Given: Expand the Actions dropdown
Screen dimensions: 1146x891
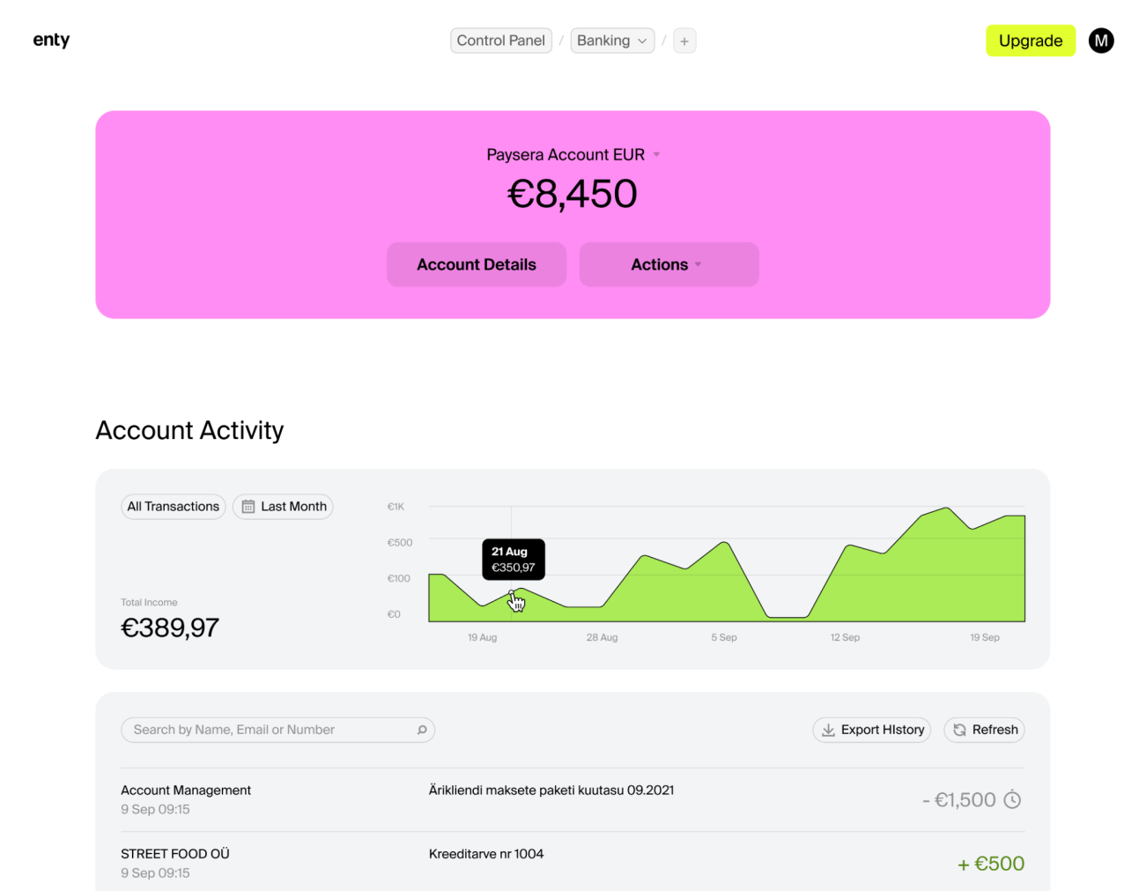Looking at the screenshot, I should (x=669, y=264).
